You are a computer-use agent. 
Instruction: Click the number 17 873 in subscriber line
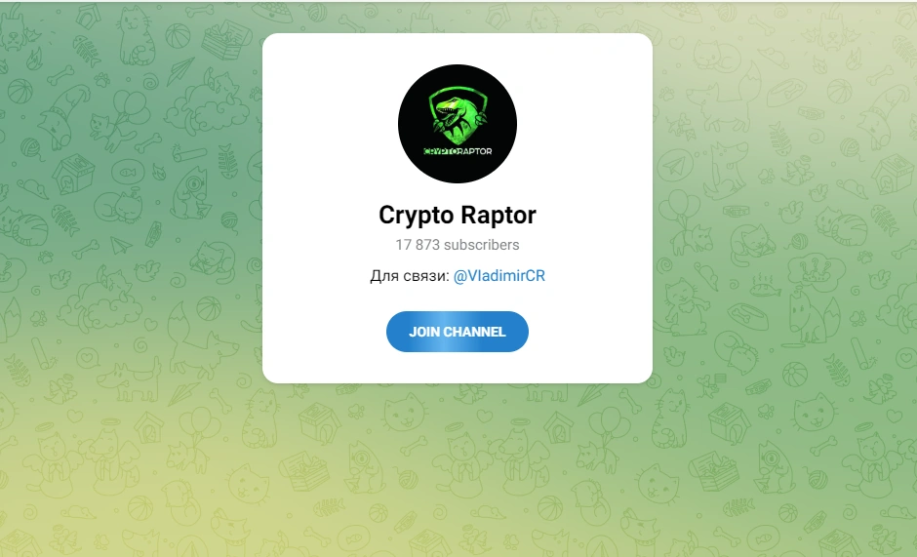pos(418,245)
